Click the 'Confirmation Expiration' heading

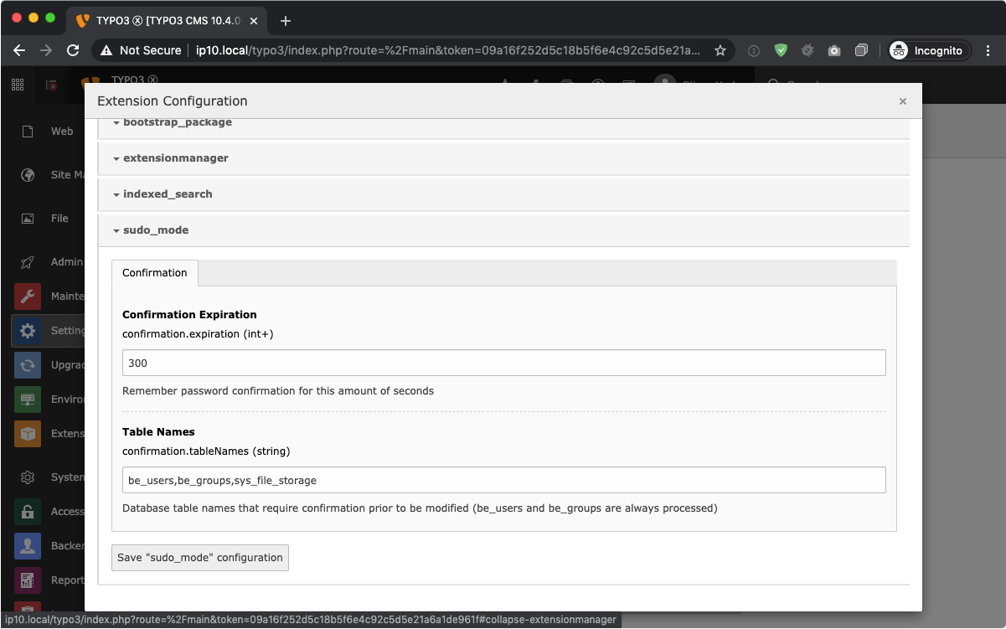click(189, 315)
